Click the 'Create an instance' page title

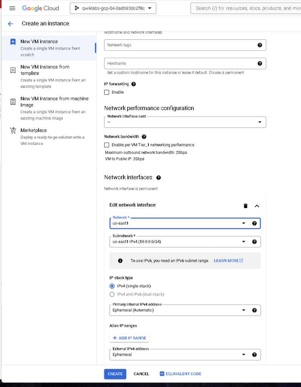(46, 23)
